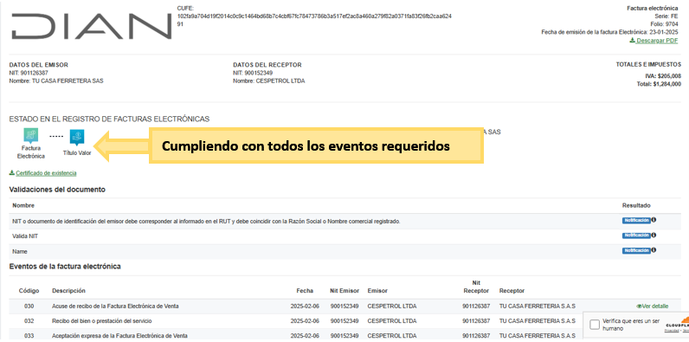Click the 'Eventos de la factura electrónica' heading
689x342 pixels.
[x=65, y=267]
